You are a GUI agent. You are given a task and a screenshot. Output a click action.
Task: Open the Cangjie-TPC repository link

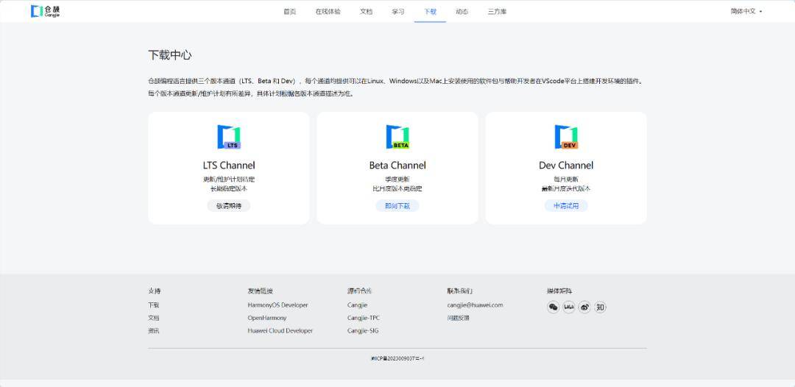(x=364, y=318)
